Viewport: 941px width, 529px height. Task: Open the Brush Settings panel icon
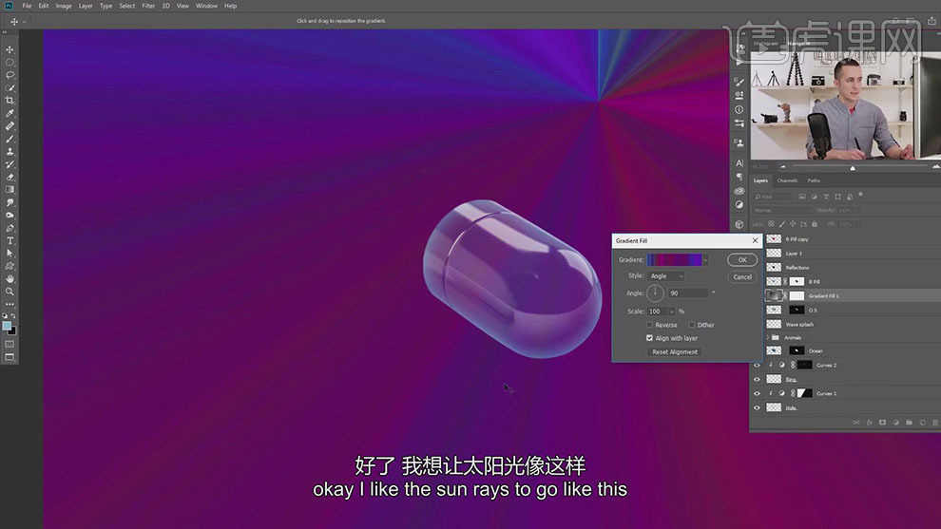click(739, 83)
